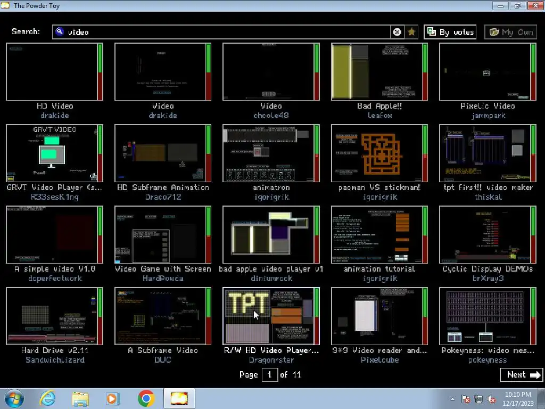The width and height of the screenshot is (545, 409).
Task: Click author name Dragonrster
Action: tap(271, 360)
